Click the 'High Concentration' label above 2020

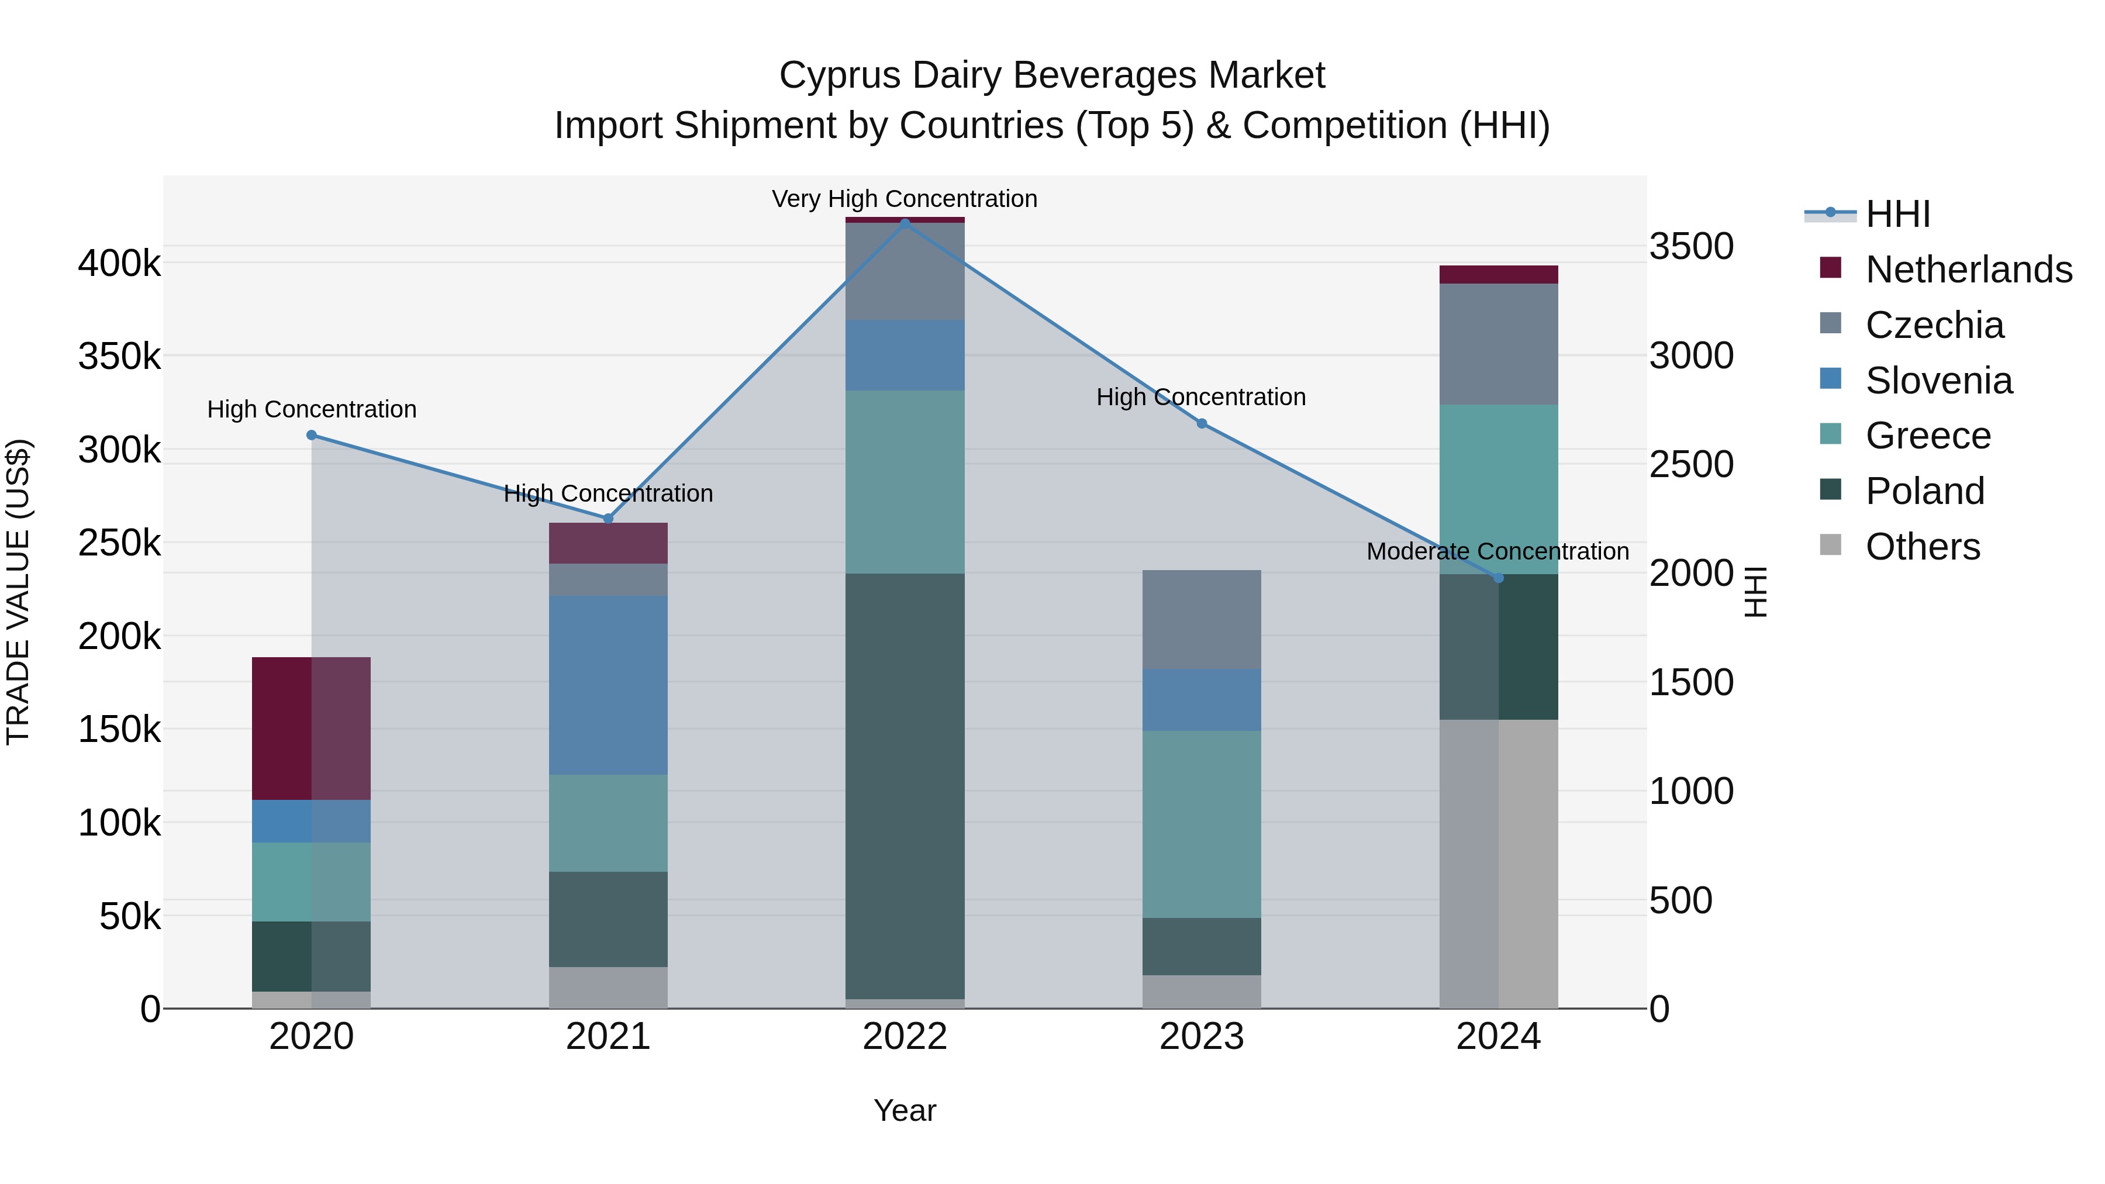point(311,409)
